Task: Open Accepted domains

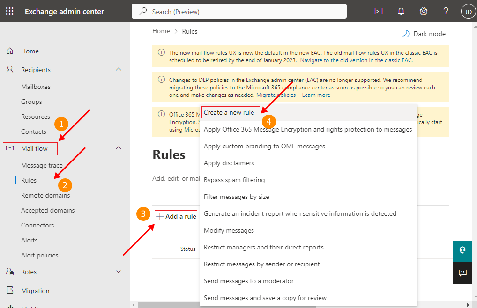Action: (x=48, y=210)
